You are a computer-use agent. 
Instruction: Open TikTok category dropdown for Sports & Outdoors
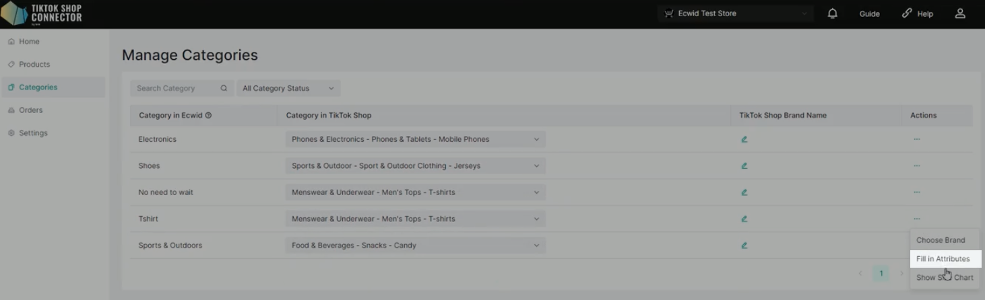point(415,246)
